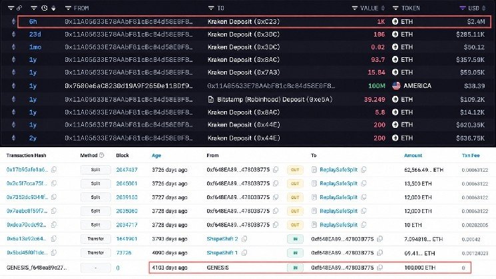Screen dimensions: 496x279
Task: Open transaction hash 0x6a13e92c64
Action: tap(27, 239)
